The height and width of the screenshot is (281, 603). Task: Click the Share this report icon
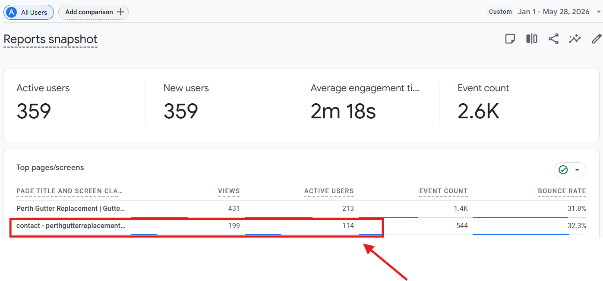(x=553, y=39)
